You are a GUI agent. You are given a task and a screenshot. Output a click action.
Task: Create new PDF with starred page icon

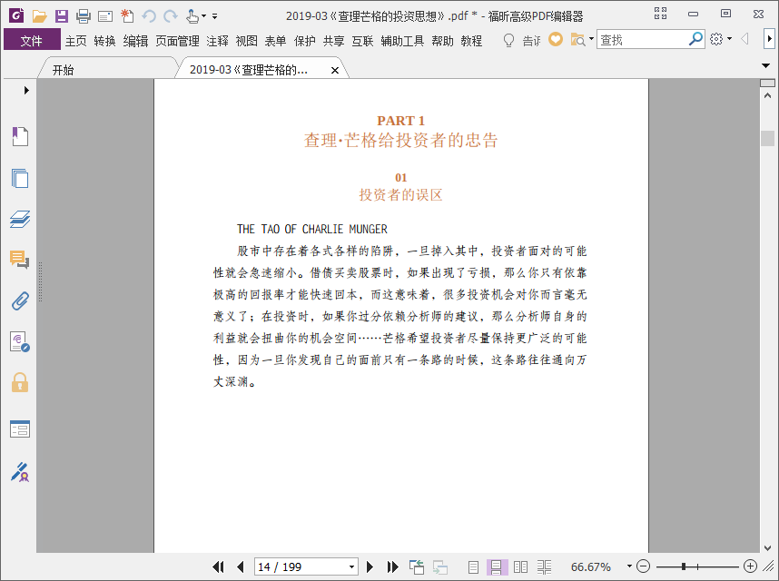(127, 16)
